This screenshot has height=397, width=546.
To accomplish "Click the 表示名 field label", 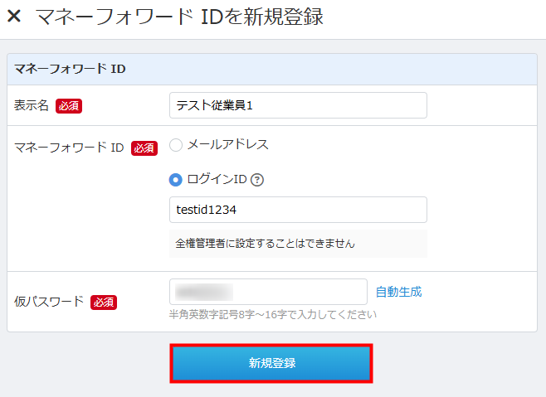I will click(32, 105).
